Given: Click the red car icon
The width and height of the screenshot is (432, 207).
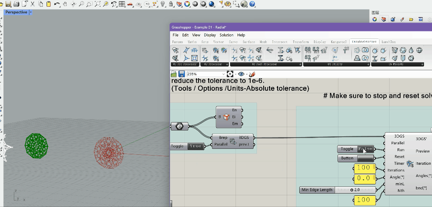Looking at the screenshot, I should click(130, 4).
